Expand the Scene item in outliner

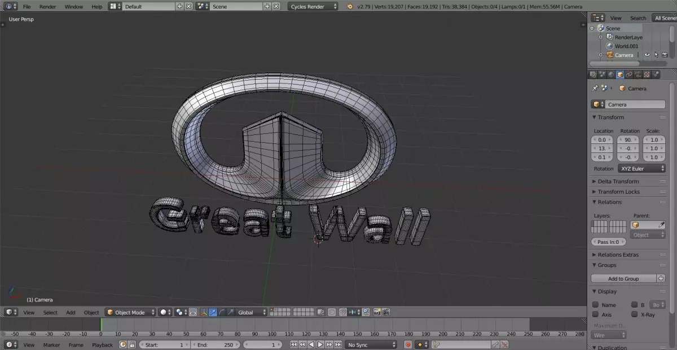[592, 28]
